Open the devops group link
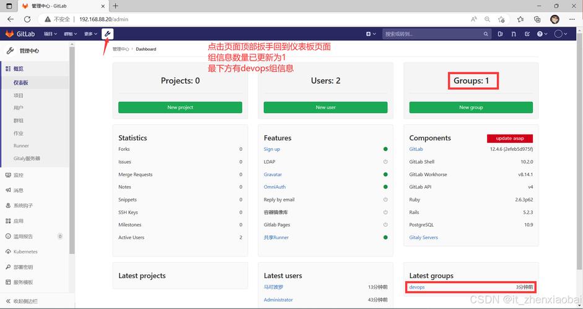The image size is (583, 309). click(417, 287)
